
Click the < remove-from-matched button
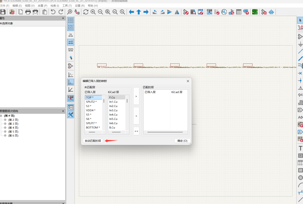(136, 116)
